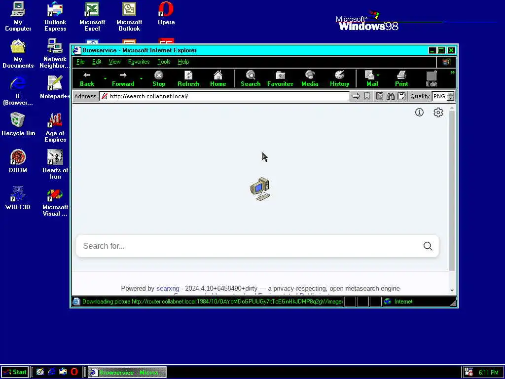
Task: Click the Start button
Action: [x=15, y=372]
